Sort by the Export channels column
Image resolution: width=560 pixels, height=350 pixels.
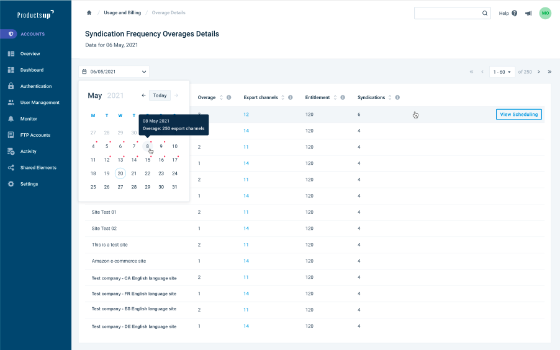[x=283, y=97]
